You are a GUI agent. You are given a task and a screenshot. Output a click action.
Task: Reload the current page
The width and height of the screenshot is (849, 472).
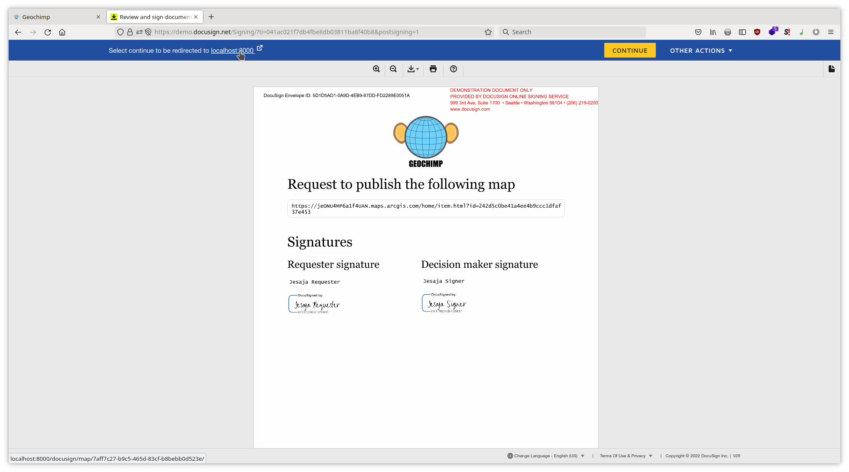48,32
